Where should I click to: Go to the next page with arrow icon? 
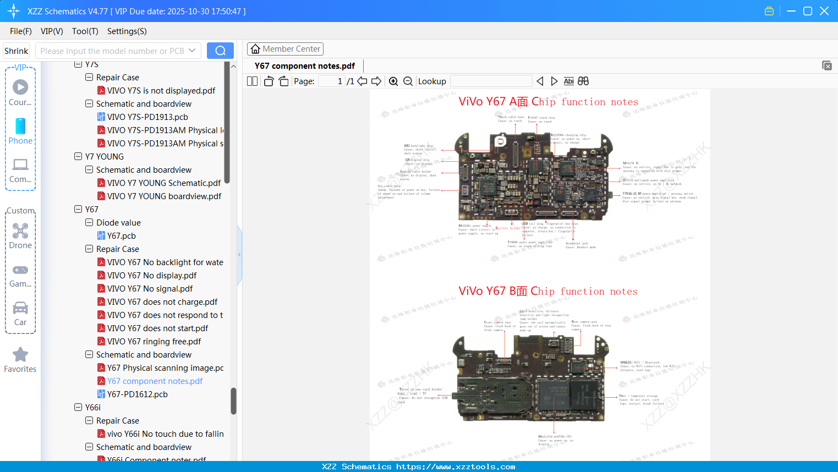[376, 81]
